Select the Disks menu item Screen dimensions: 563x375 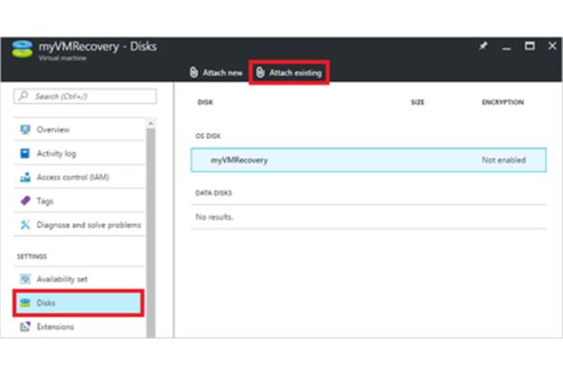click(78, 303)
